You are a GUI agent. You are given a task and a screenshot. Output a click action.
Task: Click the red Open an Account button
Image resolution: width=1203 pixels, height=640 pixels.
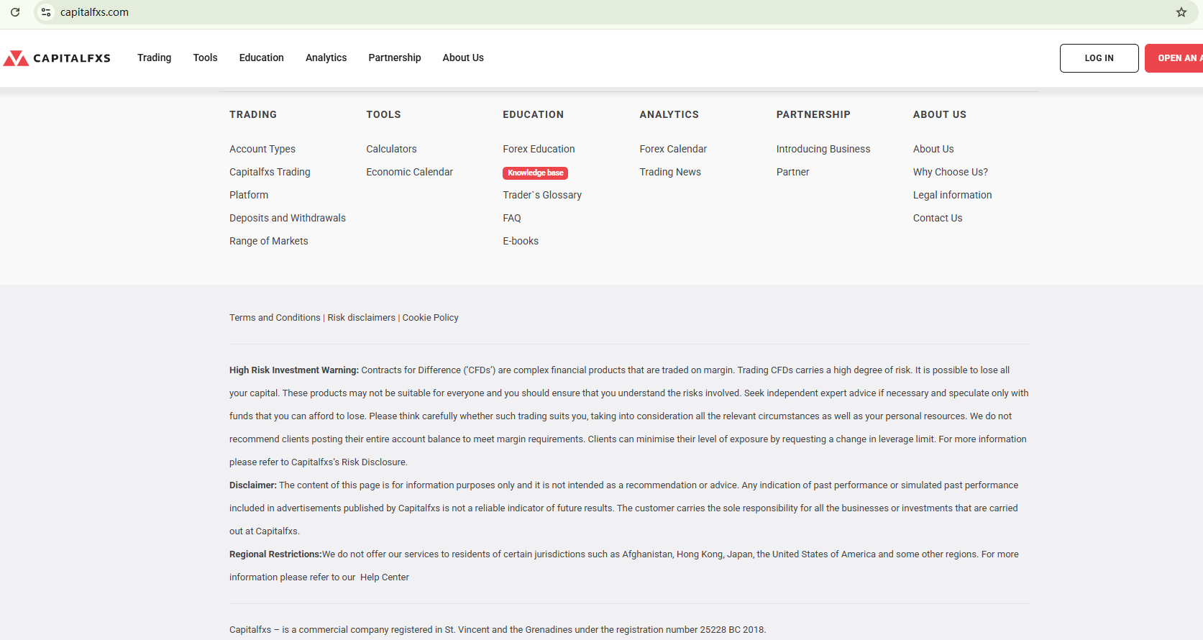pos(1176,58)
